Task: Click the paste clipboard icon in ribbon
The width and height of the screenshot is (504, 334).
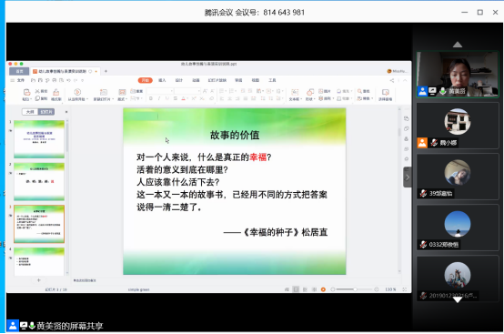Action: click(x=26, y=93)
